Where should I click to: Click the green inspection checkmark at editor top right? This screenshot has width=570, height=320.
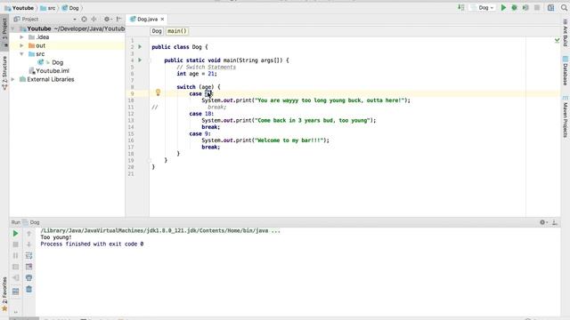click(558, 40)
